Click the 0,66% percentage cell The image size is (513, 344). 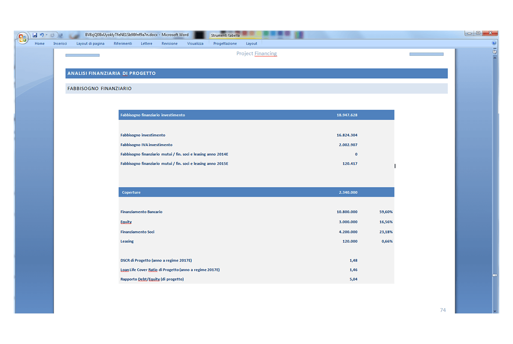tap(387, 241)
